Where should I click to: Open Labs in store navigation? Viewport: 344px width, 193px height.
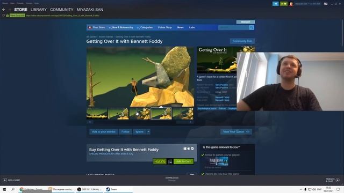192,27
